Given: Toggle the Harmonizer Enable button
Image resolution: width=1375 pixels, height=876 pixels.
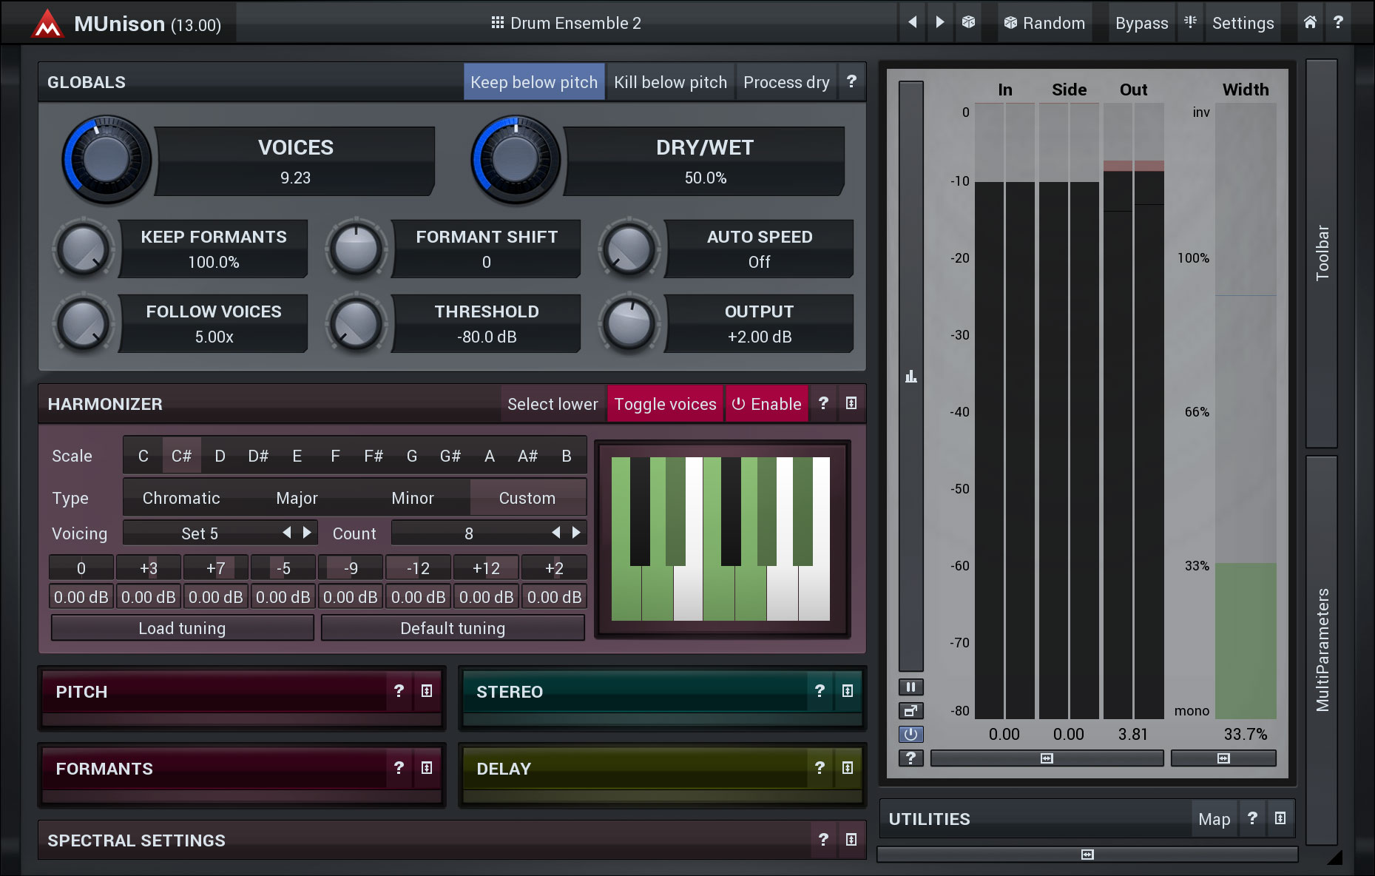Looking at the screenshot, I should (x=766, y=404).
